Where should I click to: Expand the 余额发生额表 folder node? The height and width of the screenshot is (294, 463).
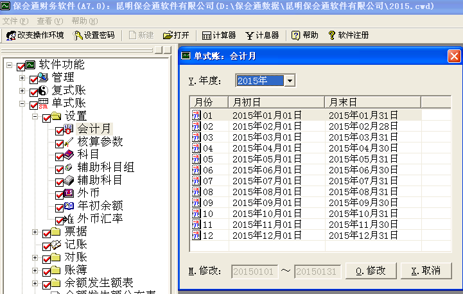[x=35, y=283]
